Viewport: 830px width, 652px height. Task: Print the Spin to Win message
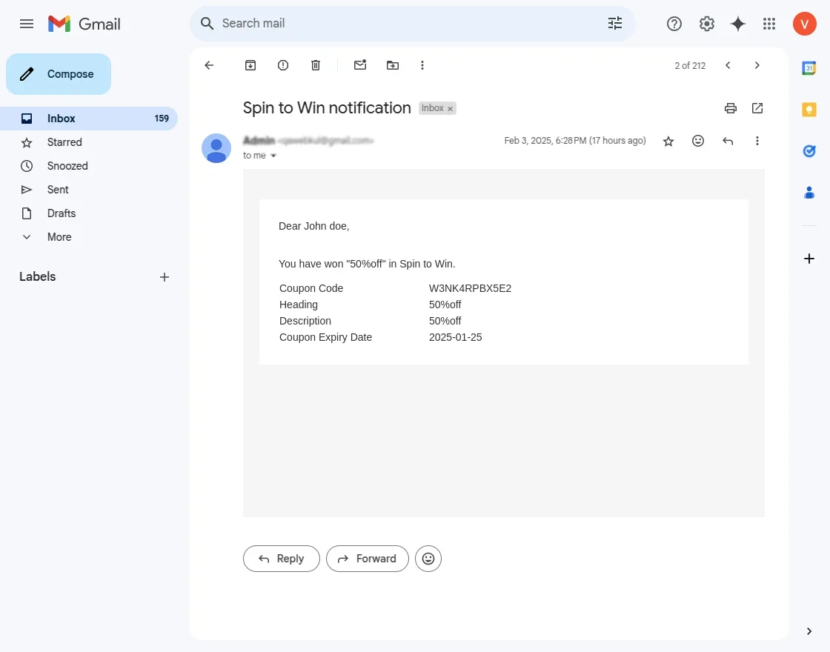pyautogui.click(x=730, y=108)
